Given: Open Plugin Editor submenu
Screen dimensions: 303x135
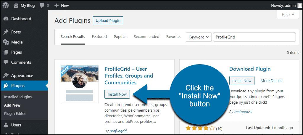Looking at the screenshot, I should tap(15, 113).
